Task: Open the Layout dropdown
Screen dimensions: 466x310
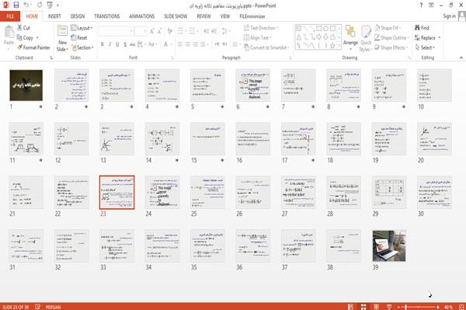Action: tap(82, 28)
